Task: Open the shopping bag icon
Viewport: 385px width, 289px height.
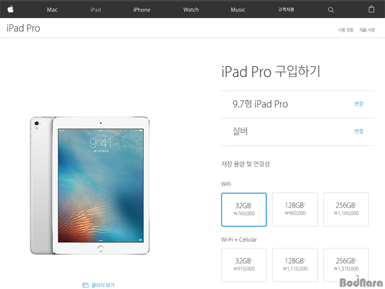Action: point(372,10)
